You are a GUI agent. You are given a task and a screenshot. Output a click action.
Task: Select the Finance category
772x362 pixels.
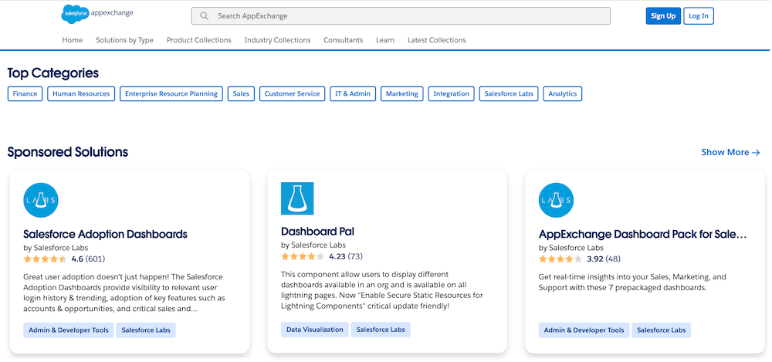(x=25, y=93)
